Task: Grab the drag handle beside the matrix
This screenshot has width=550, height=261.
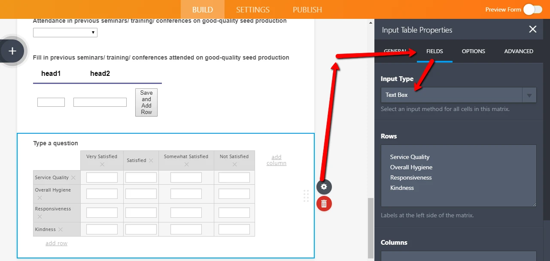Action: (x=306, y=196)
